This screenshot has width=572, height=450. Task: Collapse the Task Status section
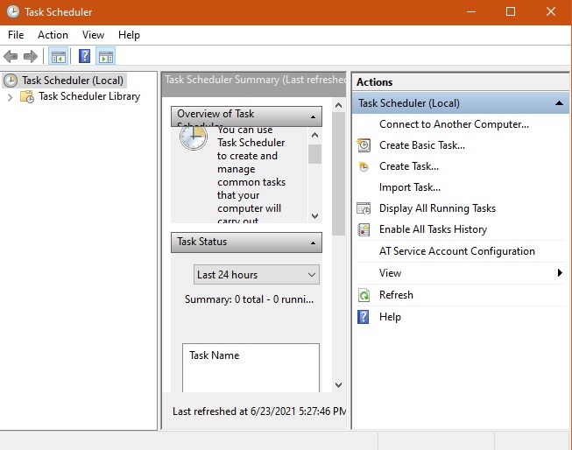pos(313,243)
